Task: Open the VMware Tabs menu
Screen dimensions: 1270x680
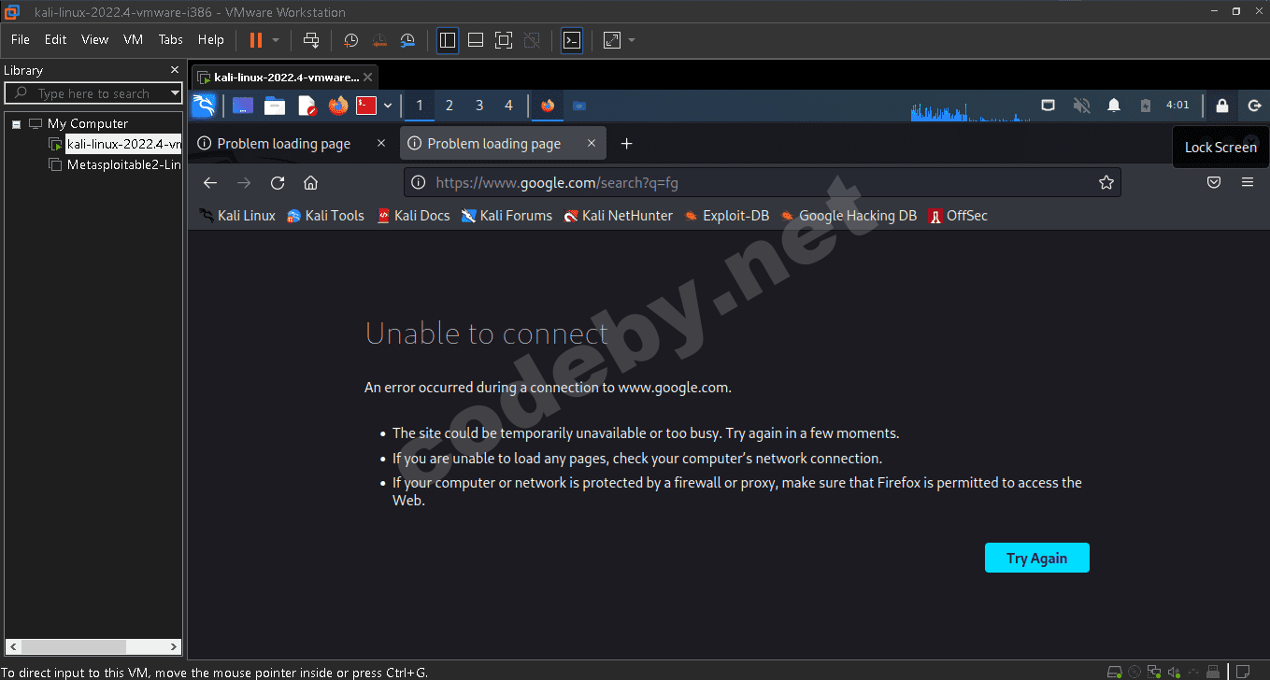Action: pyautogui.click(x=171, y=39)
